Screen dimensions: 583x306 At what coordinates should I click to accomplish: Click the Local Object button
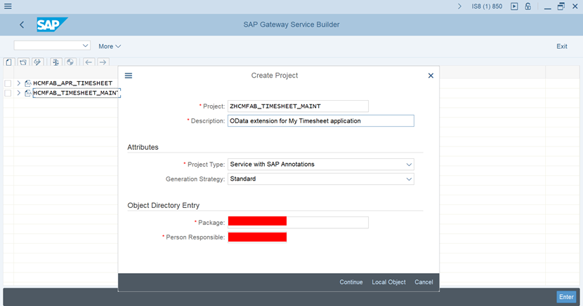389,282
